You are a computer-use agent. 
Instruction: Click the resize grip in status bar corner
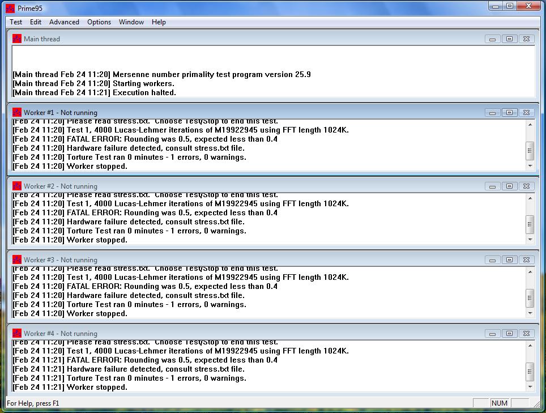click(536, 404)
